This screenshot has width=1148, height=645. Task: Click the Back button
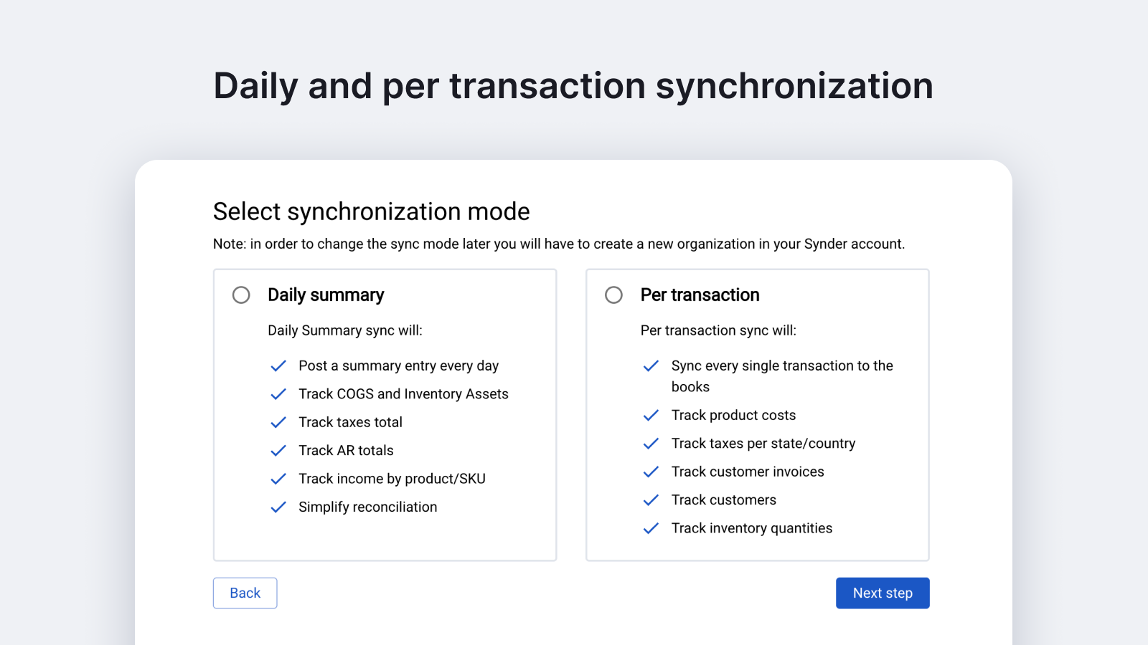coord(245,593)
